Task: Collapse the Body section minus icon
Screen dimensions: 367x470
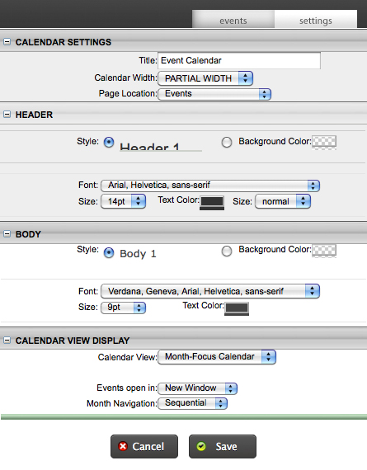Action: pos(7,233)
